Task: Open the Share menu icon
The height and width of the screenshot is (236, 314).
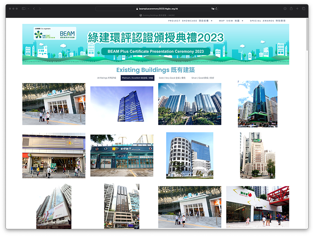Action: [x=291, y=9]
